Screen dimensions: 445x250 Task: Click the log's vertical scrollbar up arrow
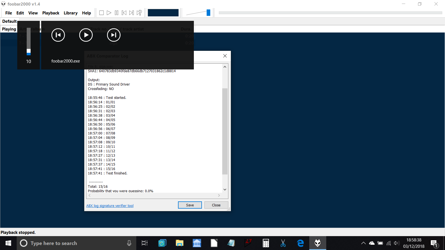tap(225, 67)
